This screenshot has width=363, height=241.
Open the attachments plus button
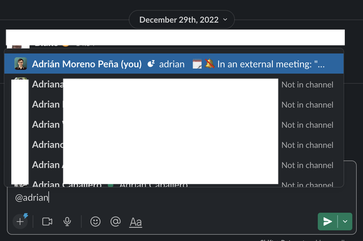coord(20,222)
